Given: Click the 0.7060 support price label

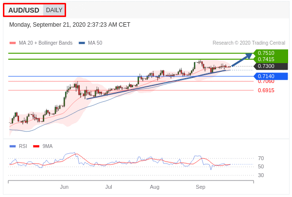Looking at the screenshot, I should 266,82.
